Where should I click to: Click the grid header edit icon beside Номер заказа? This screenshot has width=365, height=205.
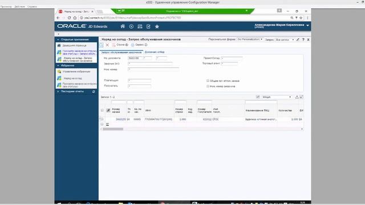108,110
